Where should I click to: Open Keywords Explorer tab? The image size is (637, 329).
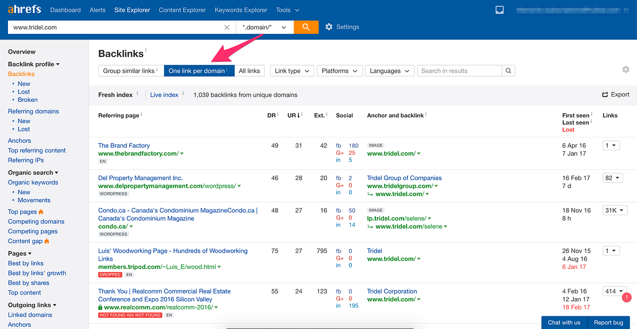pyautogui.click(x=242, y=10)
